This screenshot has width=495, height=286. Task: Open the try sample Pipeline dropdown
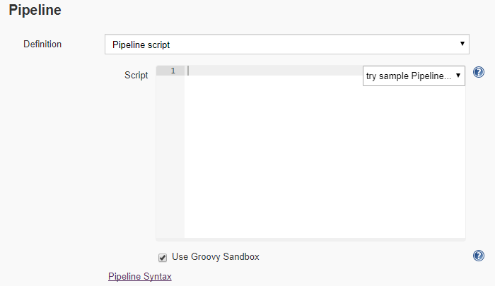click(x=414, y=76)
